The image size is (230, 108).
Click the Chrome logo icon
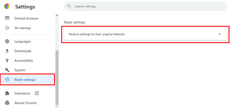(7, 6)
